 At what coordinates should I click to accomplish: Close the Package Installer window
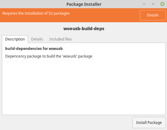click(x=162, y=4)
